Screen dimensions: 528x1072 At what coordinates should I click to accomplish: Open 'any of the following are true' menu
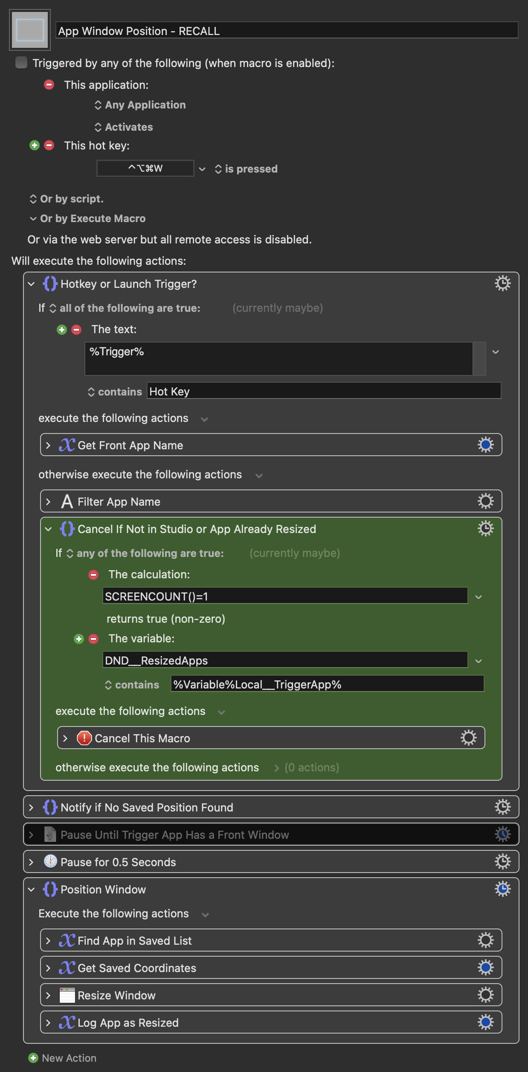tap(145, 554)
